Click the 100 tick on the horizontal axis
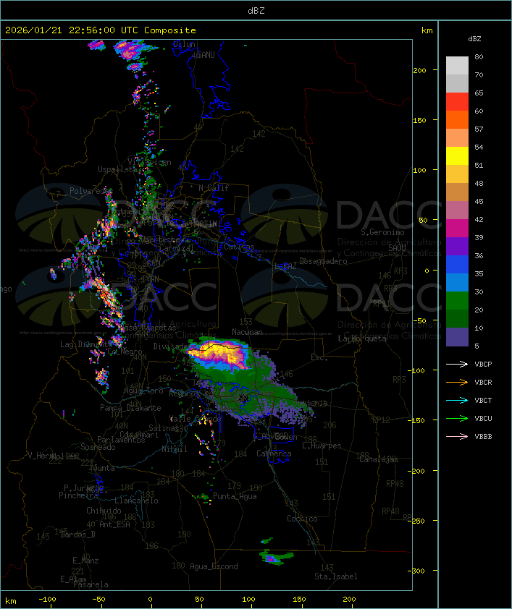The height and width of the screenshot is (609, 512). 249,600
